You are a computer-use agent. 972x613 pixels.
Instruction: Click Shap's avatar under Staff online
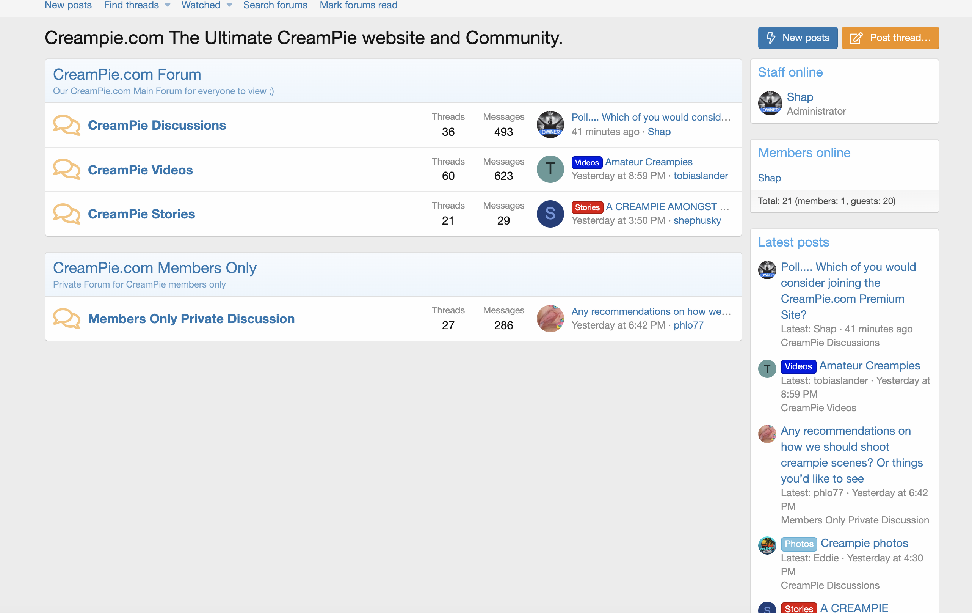click(770, 103)
